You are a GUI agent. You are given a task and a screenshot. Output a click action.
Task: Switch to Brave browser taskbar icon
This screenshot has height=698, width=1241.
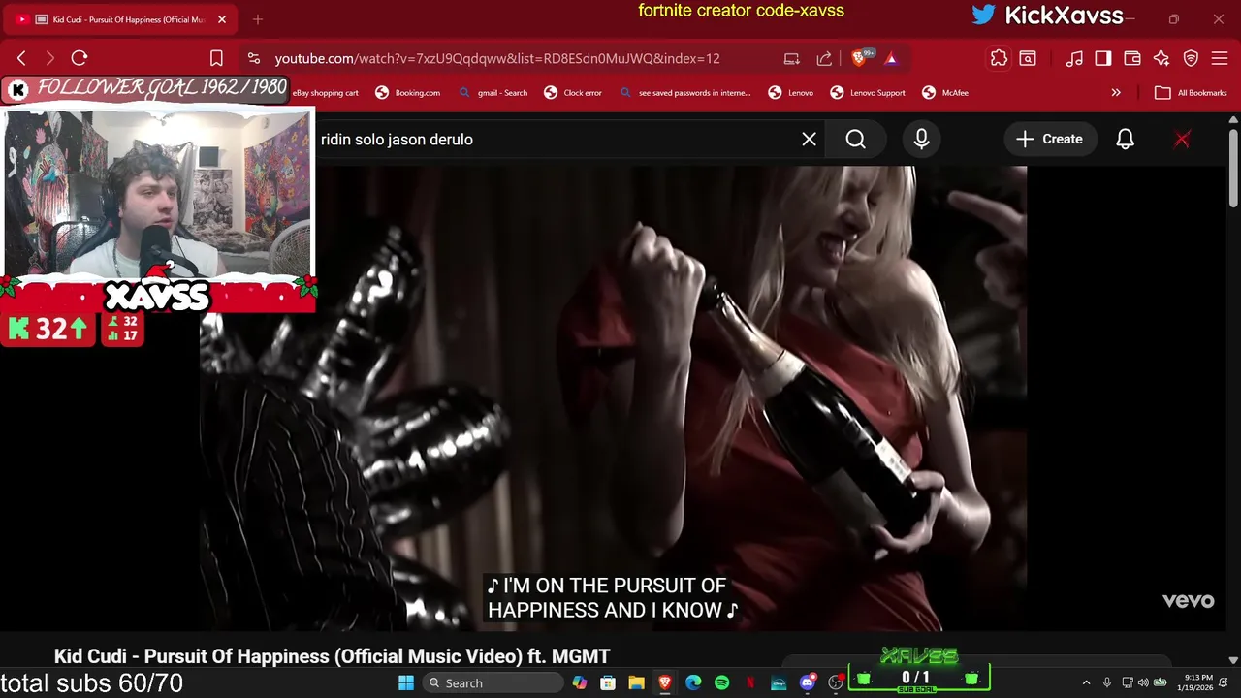(665, 682)
